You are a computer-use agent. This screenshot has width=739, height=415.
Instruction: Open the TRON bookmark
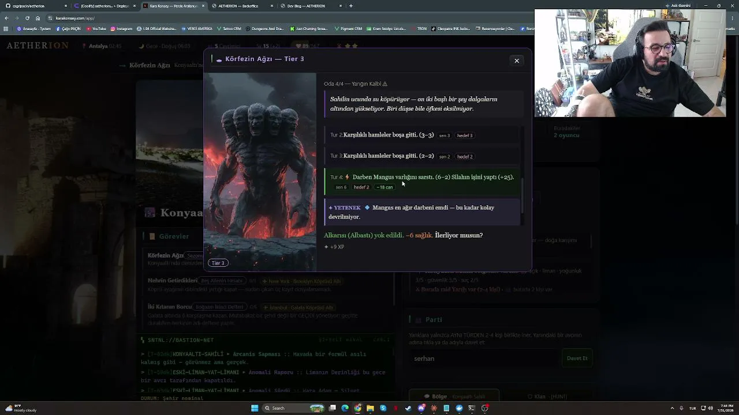(x=419, y=28)
